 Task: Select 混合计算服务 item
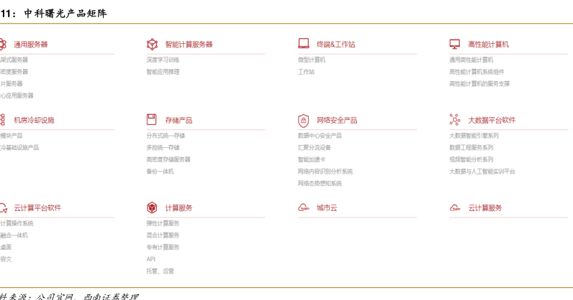click(x=163, y=235)
